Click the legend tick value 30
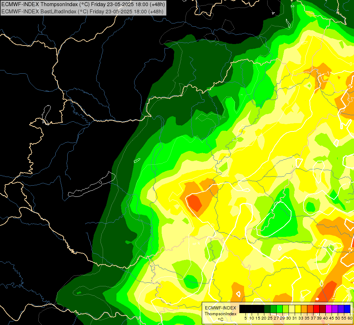This screenshot has width=354, height=325. coord(289,318)
